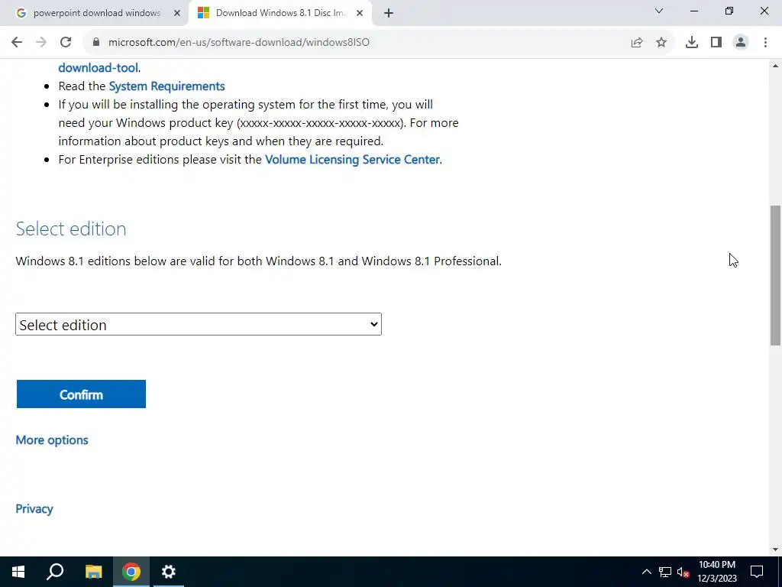782x587 pixels.
Task: Open the System Requirements link
Action: point(166,86)
